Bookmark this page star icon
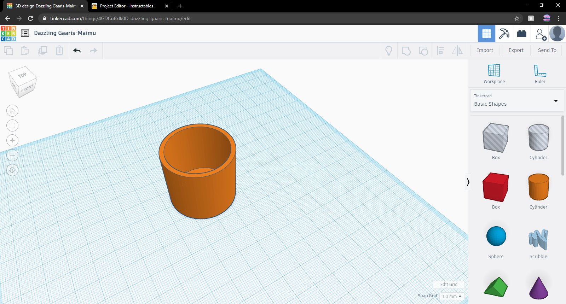The image size is (566, 304). click(517, 18)
